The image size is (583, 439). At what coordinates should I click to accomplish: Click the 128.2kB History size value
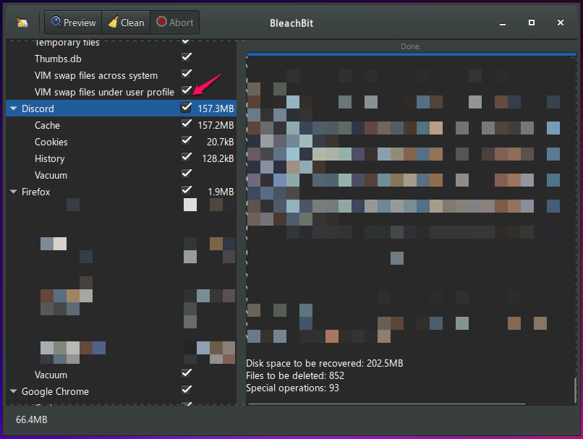click(x=218, y=158)
